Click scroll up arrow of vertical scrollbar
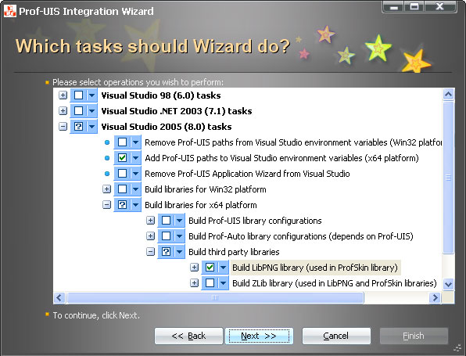The image size is (466, 356). pyautogui.click(x=448, y=95)
